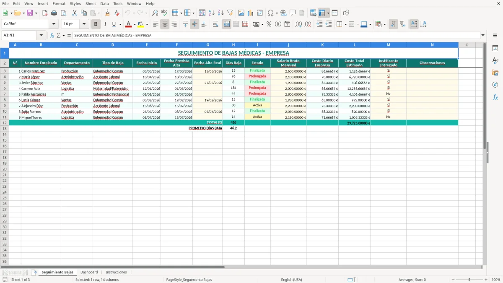Image resolution: width=503 pixels, height=283 pixels.
Task: Insert or edit pivot table
Action: point(260,13)
